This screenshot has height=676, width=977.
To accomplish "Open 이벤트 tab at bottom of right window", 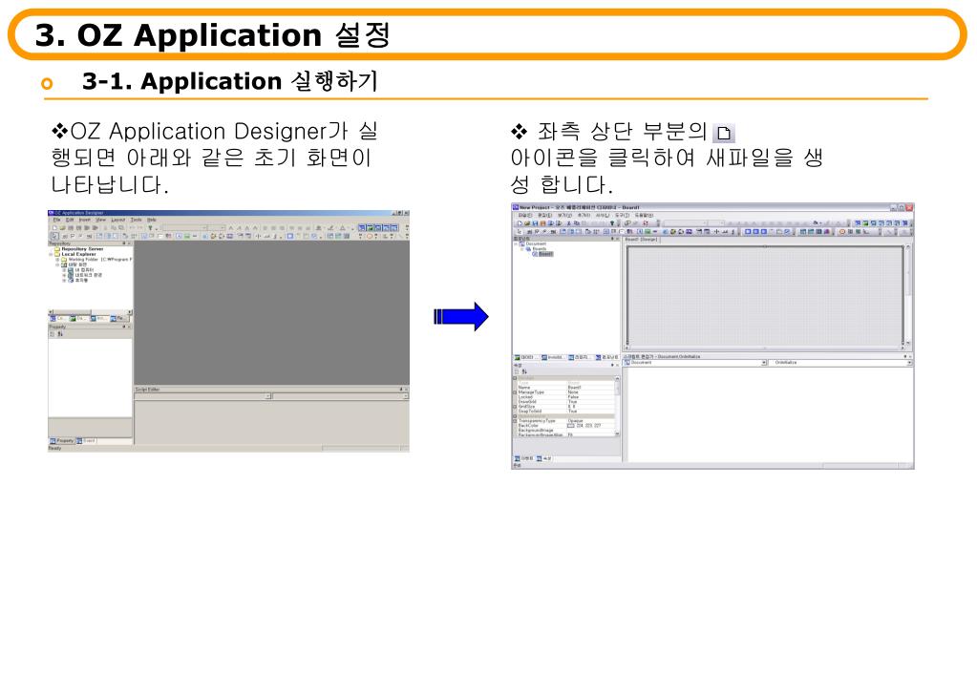I will [524, 458].
